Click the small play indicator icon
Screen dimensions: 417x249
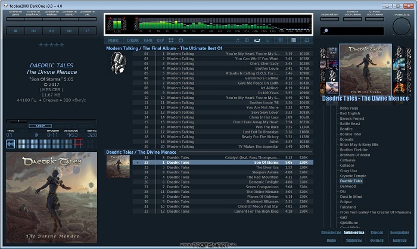37,135
